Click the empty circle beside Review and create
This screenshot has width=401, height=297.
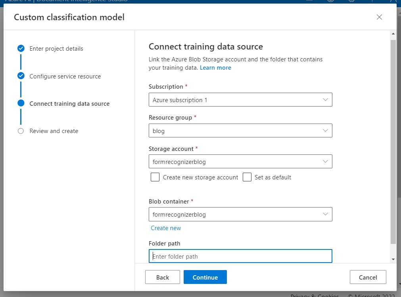tap(21, 131)
